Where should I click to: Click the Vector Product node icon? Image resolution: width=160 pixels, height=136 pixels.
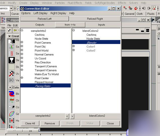(x=12, y=80)
